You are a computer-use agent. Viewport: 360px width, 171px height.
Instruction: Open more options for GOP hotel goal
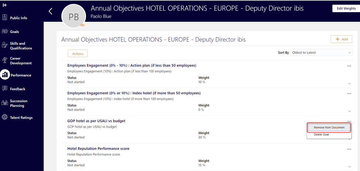pos(349,121)
